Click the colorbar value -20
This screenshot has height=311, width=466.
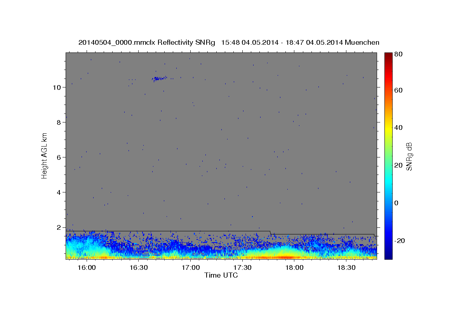(400, 241)
